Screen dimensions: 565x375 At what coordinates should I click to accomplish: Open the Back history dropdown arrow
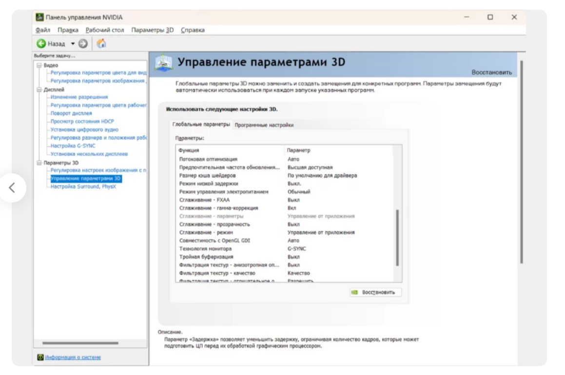pos(73,43)
